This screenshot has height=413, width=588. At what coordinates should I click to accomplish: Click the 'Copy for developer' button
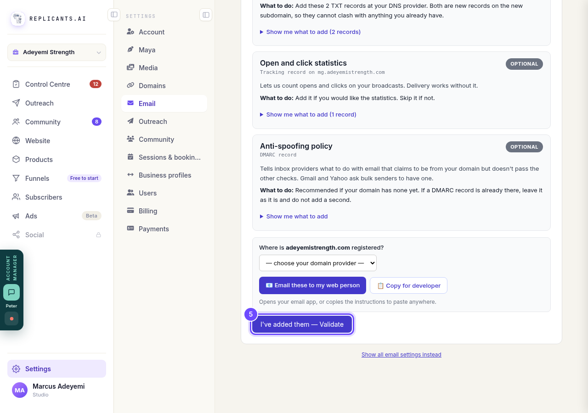tap(408, 285)
